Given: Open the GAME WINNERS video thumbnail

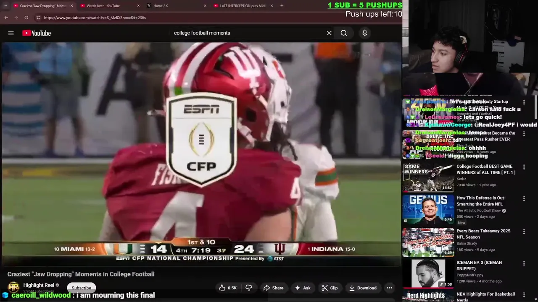Looking at the screenshot, I should (428, 177).
